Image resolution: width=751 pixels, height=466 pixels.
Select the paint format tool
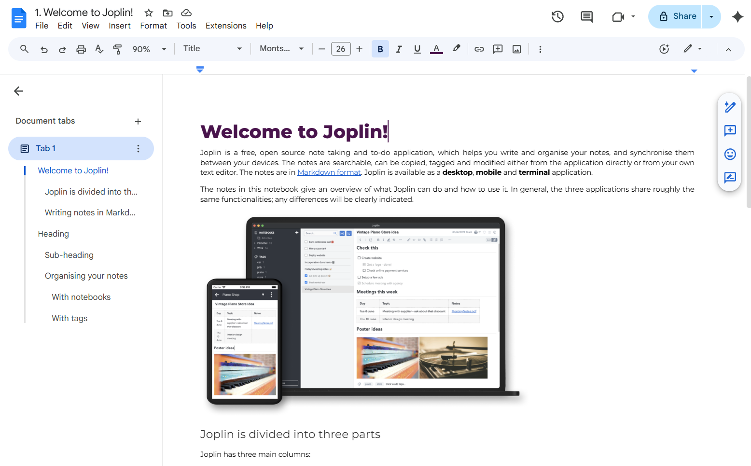pyautogui.click(x=117, y=49)
